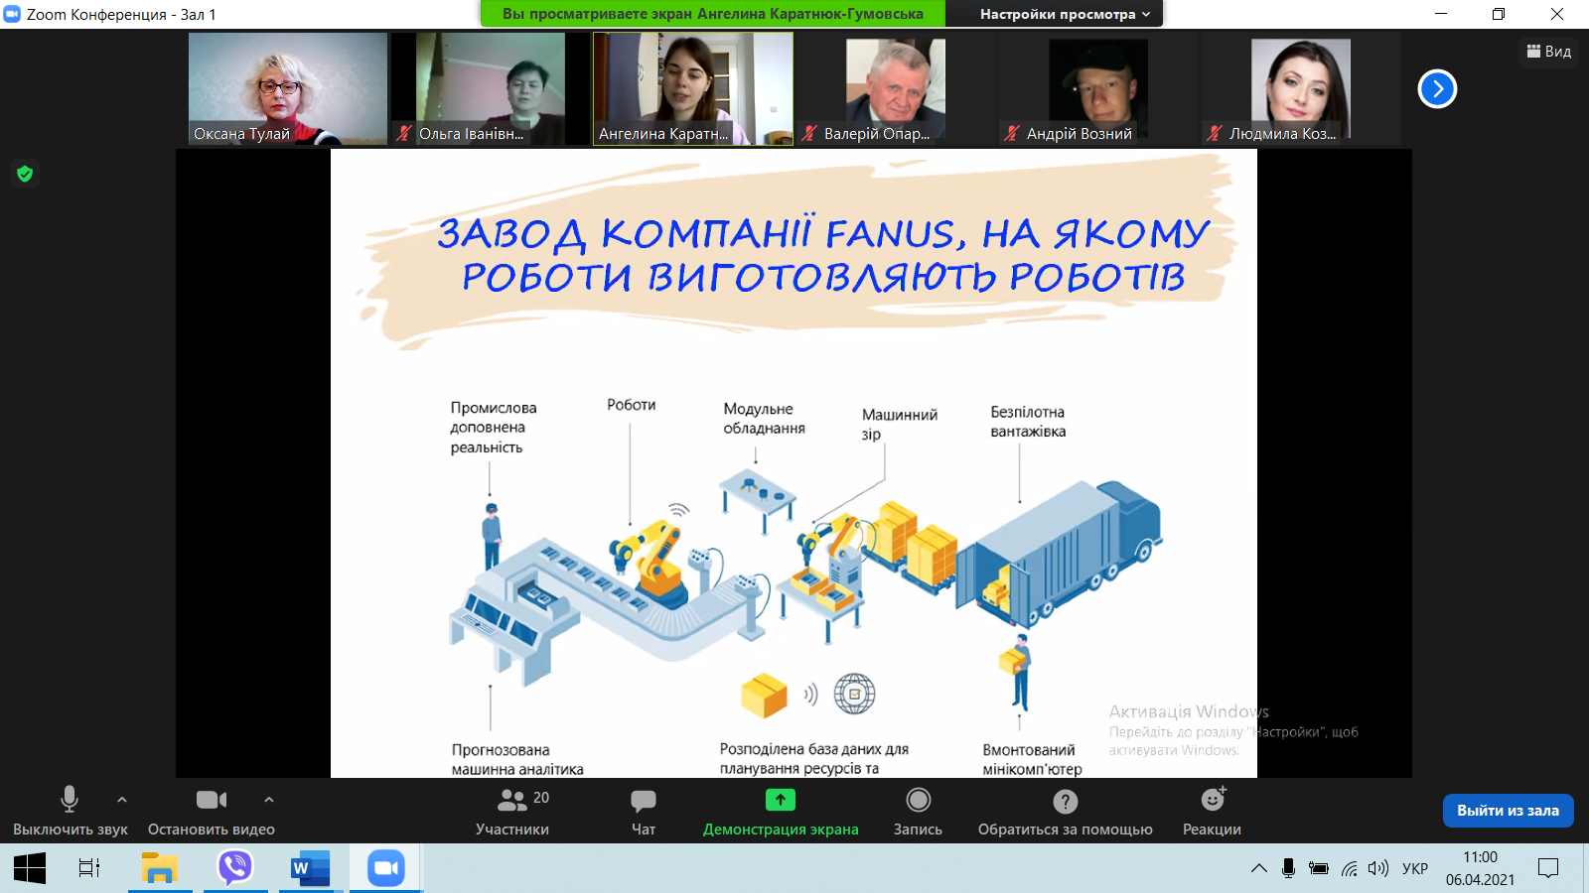Open Wi-Fi network tray icon

tap(1349, 868)
